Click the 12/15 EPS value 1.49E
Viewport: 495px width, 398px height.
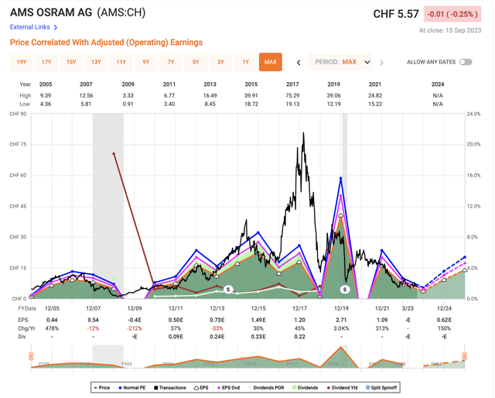point(258,320)
